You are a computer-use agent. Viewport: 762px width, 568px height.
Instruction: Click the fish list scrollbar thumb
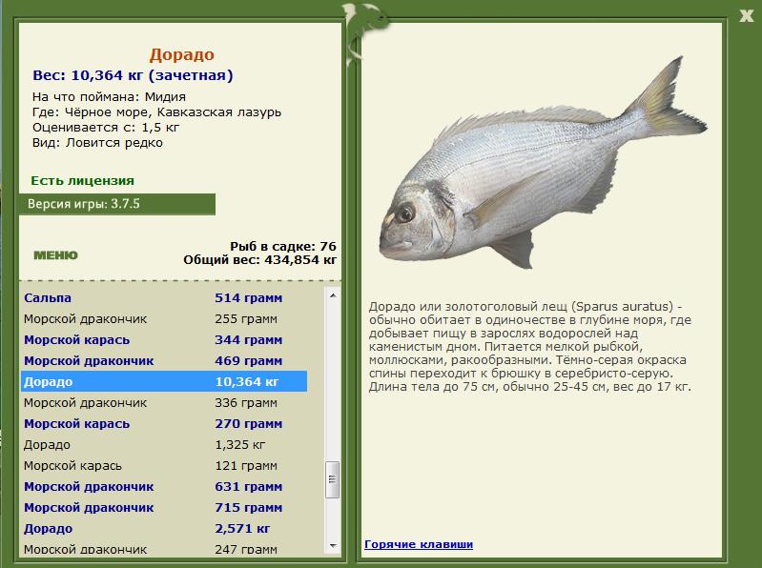(333, 479)
